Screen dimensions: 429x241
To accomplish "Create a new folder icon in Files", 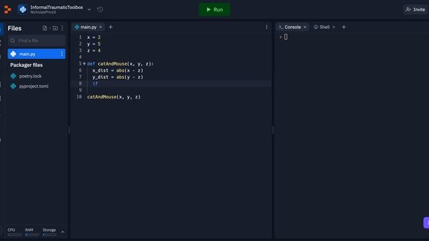I will pyautogui.click(x=55, y=28).
